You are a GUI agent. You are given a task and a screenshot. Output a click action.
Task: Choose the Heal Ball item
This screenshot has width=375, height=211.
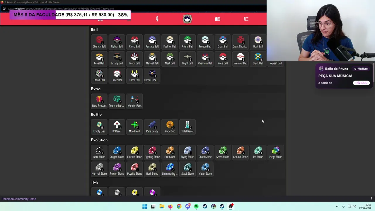coord(258,42)
